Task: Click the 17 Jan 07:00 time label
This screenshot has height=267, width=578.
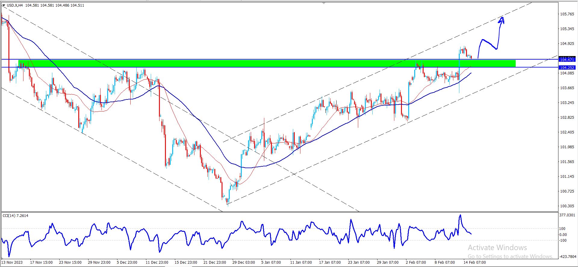Action: pyautogui.click(x=330, y=262)
